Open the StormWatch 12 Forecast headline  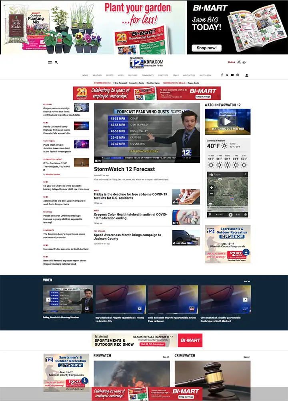(124, 169)
